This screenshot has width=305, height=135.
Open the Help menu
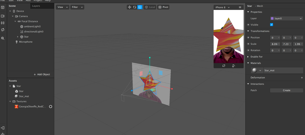click(x=48, y=1)
